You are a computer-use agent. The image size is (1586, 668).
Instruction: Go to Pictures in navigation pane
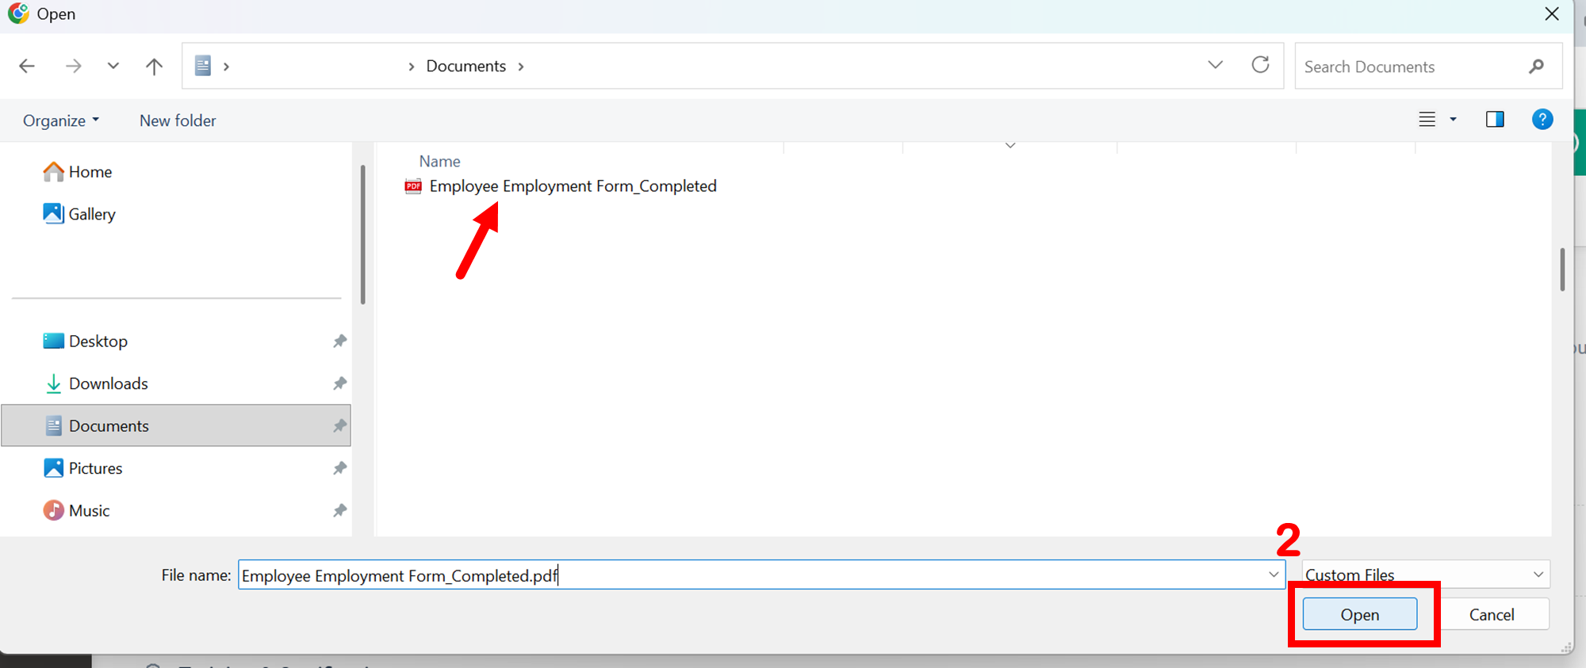[x=95, y=468]
